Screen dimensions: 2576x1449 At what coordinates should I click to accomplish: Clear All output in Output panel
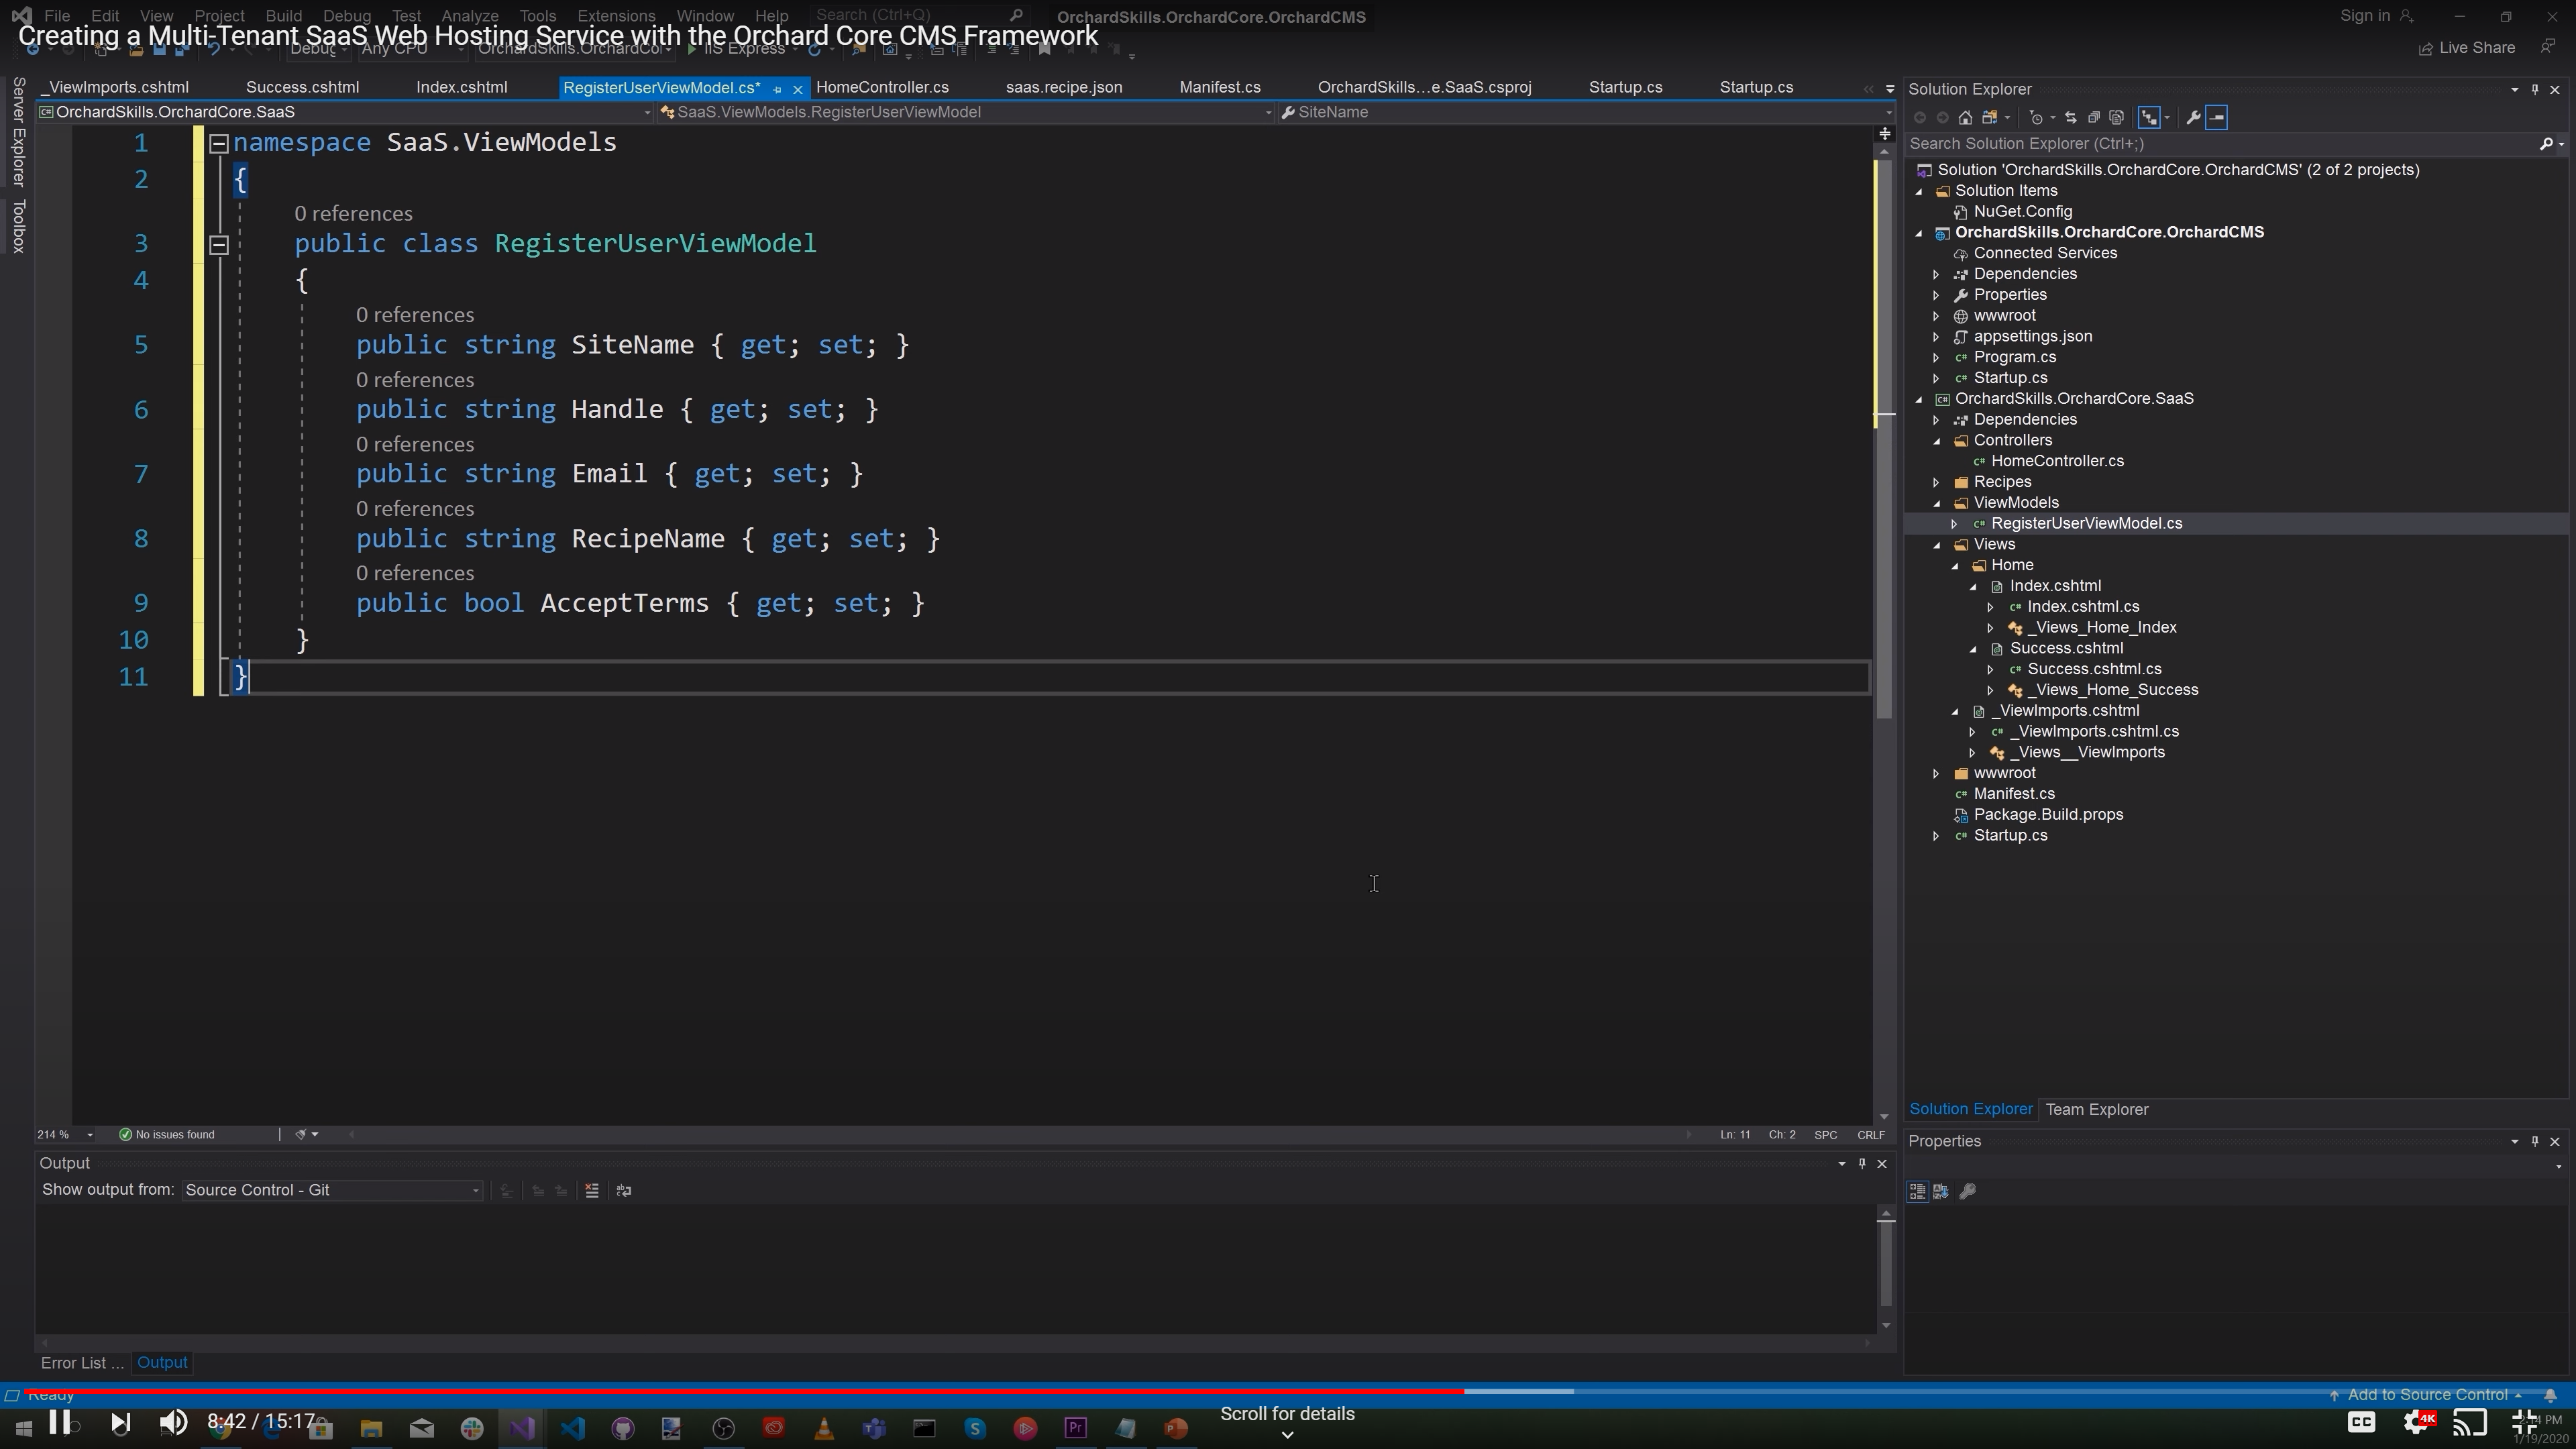tap(592, 1190)
